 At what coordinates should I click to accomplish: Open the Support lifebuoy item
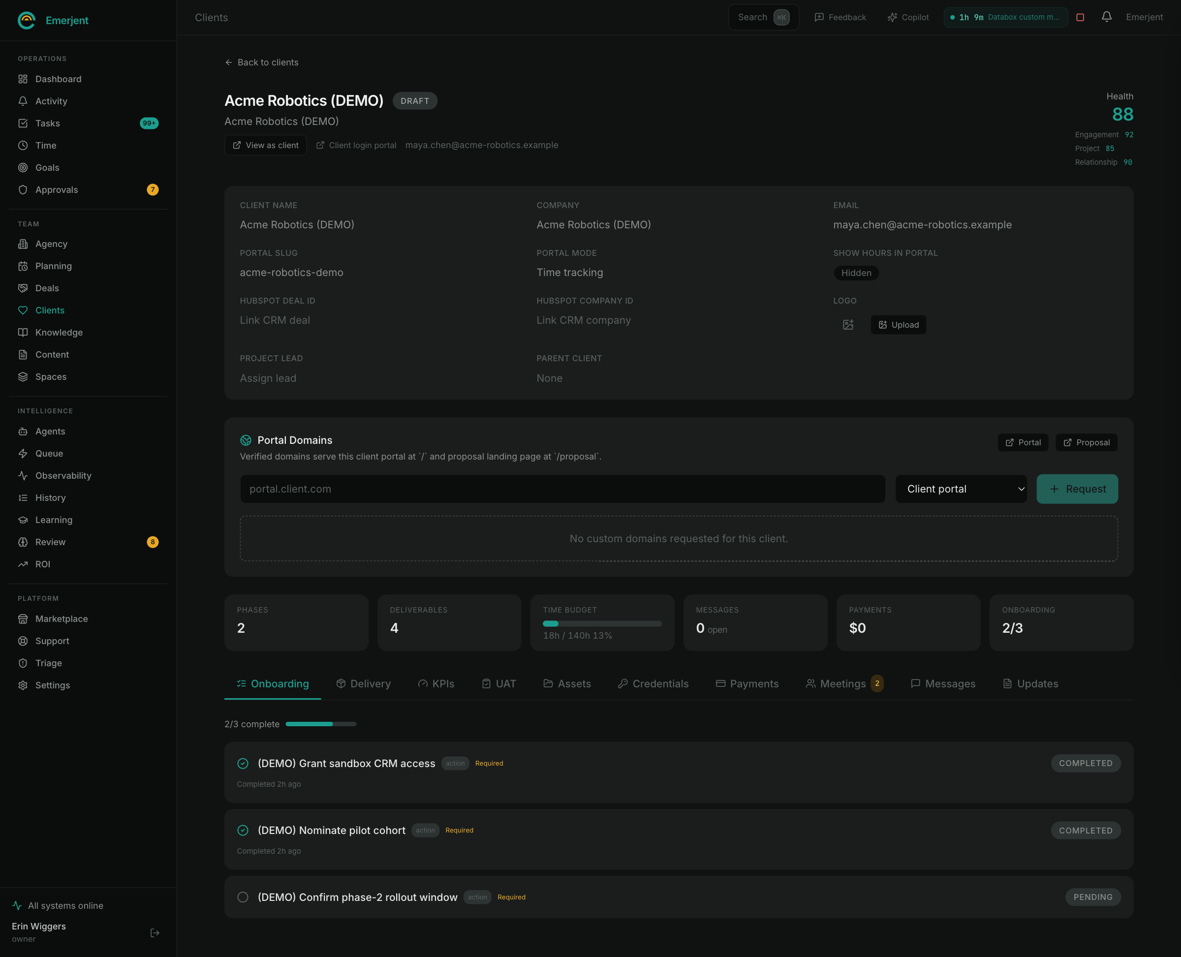[88, 641]
